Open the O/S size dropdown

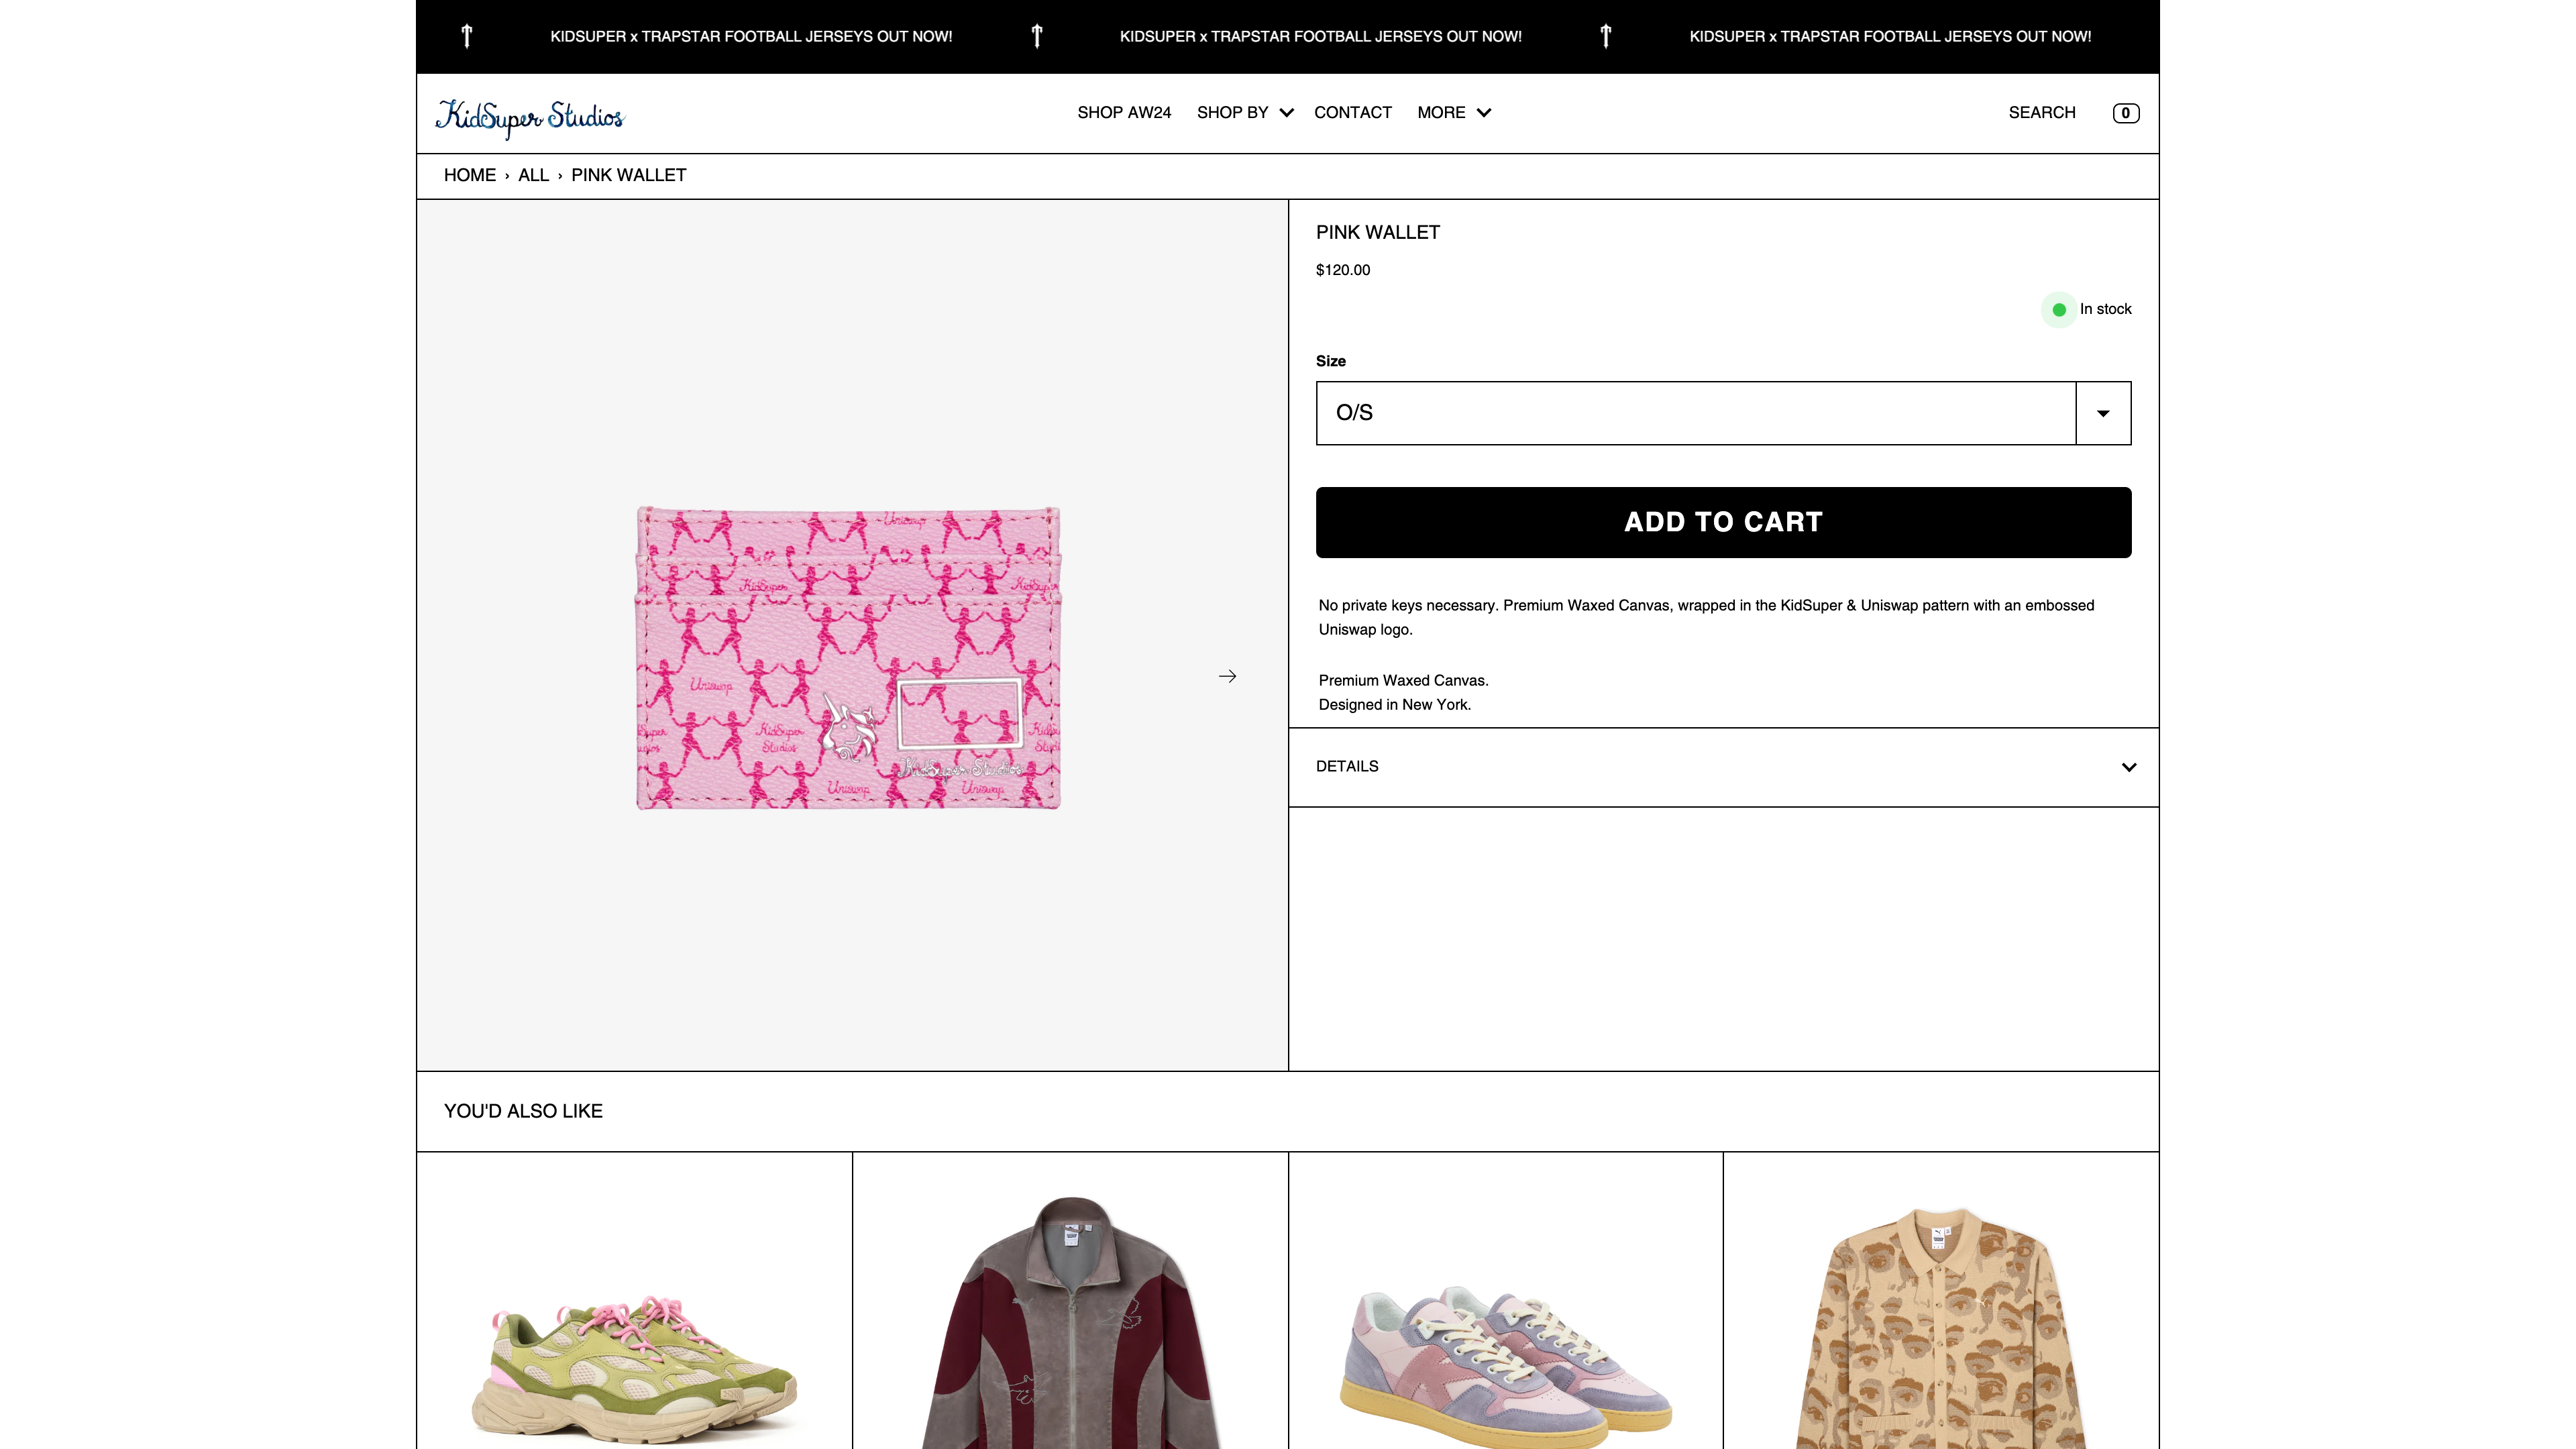tap(1723, 413)
